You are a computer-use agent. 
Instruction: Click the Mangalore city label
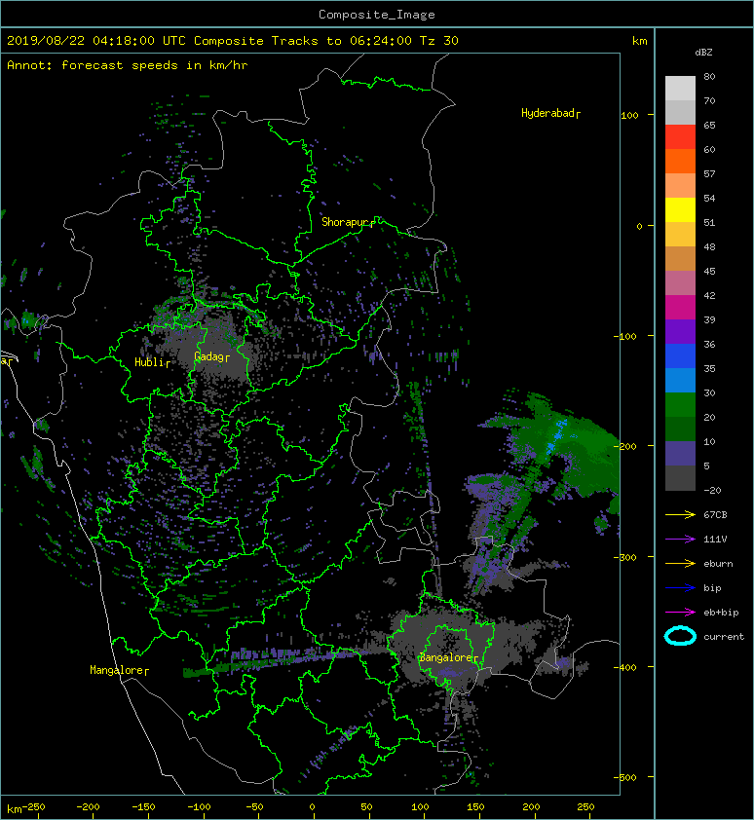pos(119,670)
